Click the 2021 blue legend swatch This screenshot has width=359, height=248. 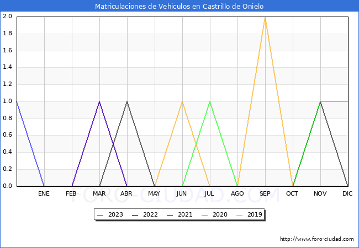click(170, 215)
